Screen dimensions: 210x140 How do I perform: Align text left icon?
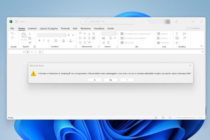click(80, 38)
